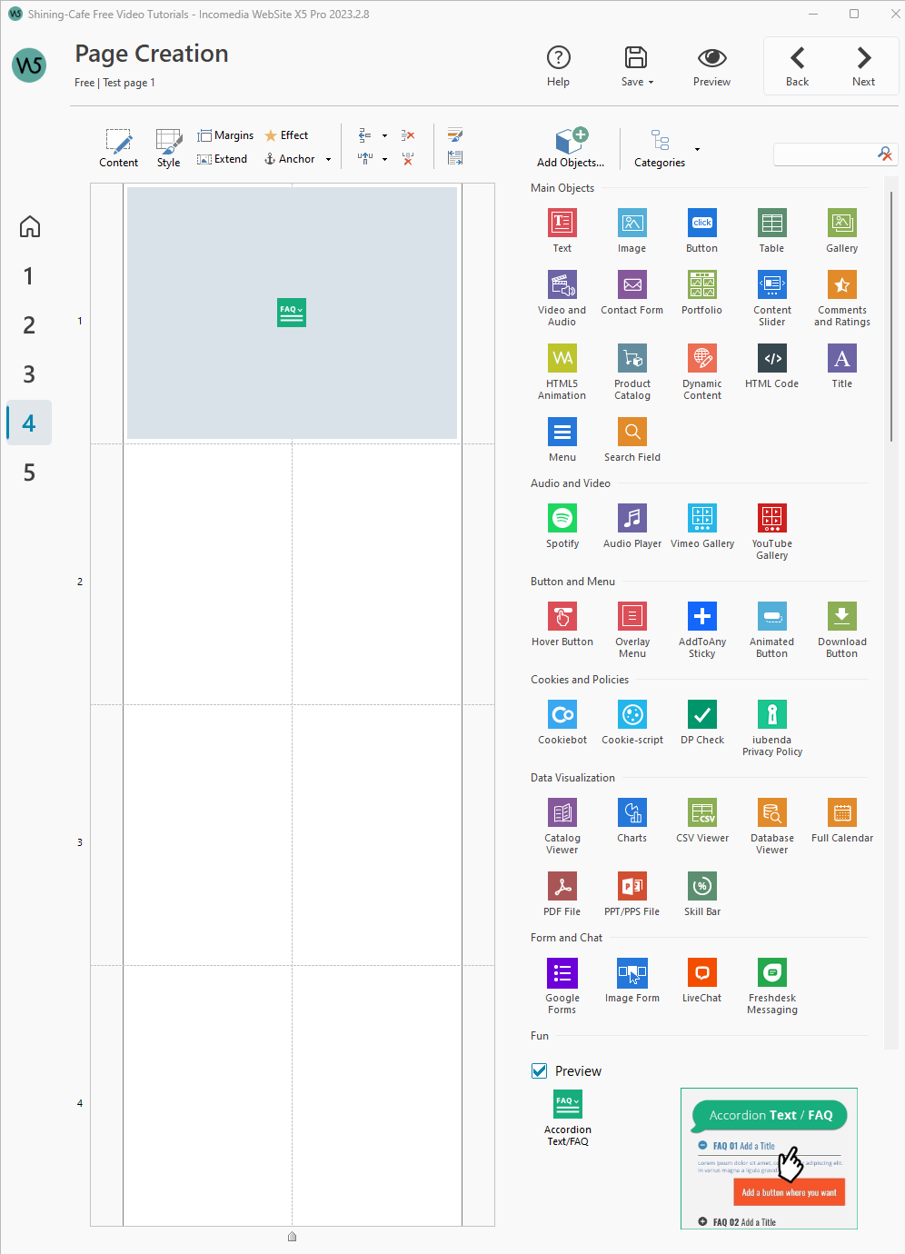Screen dimensions: 905x1254
Task: Choose Comments and Ratings object
Action: point(841,284)
